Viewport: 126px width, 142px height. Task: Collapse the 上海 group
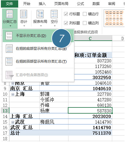click(x=13, y=94)
